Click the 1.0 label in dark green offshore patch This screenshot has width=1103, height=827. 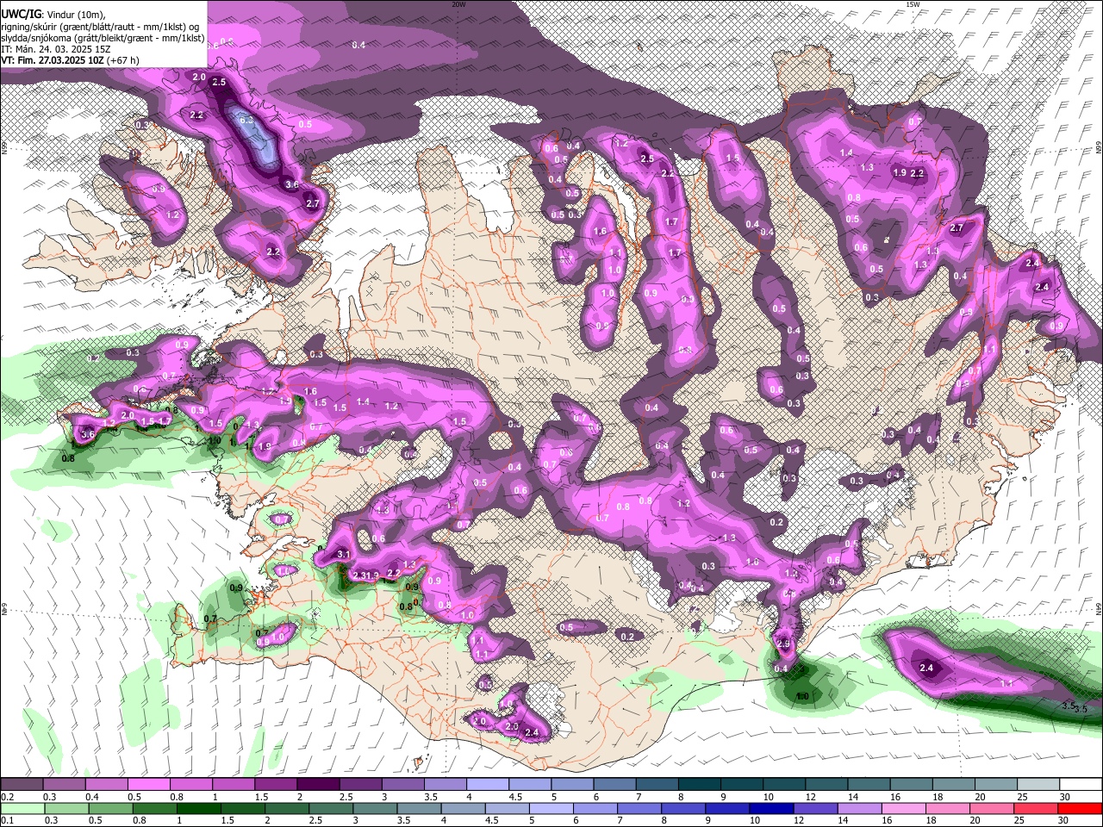pos(802,696)
